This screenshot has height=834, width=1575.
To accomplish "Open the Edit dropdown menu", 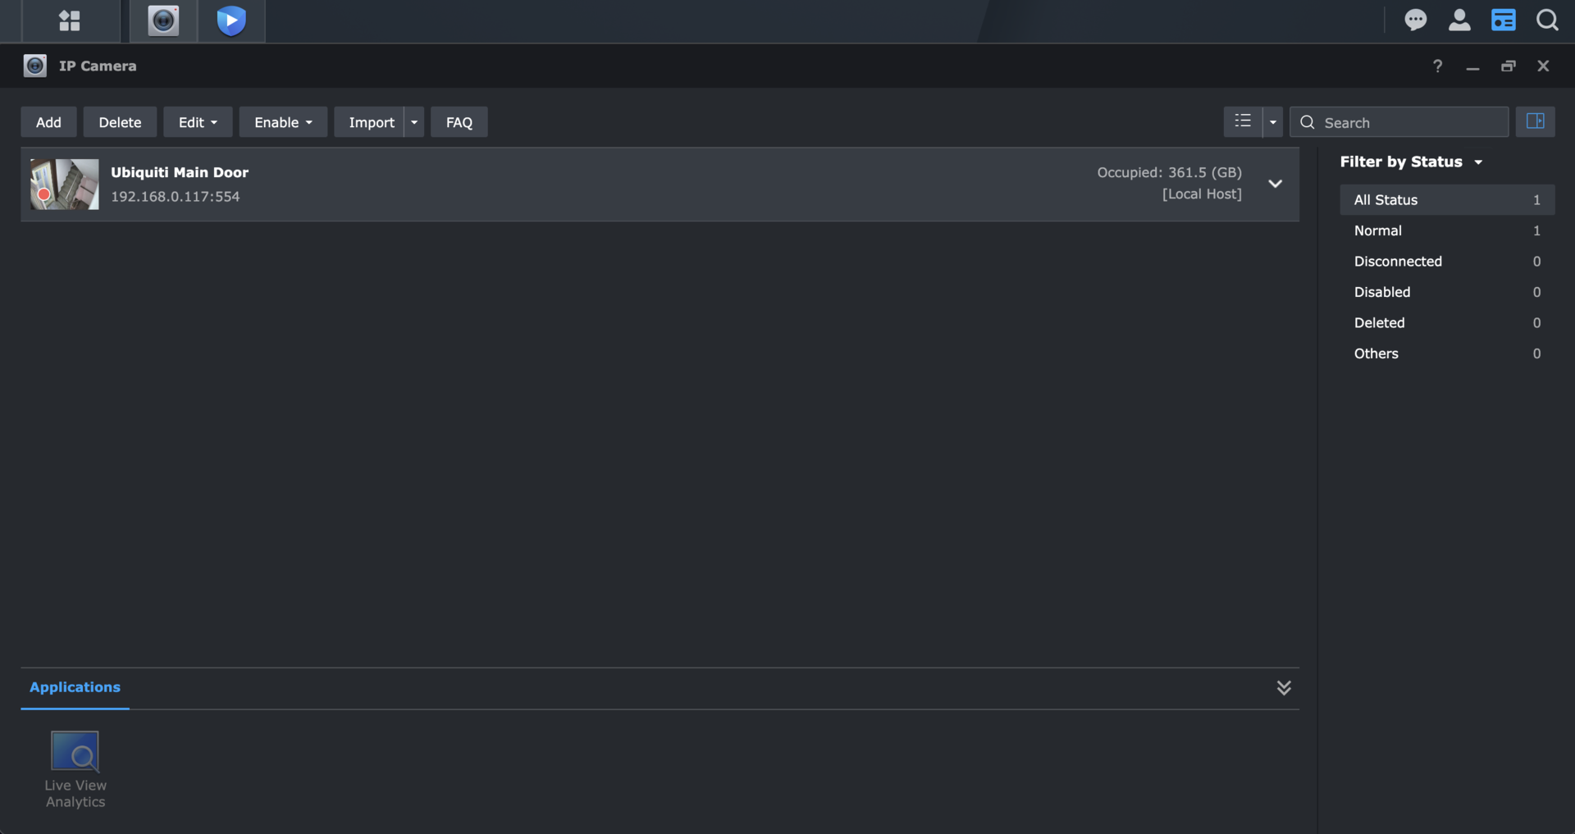I will click(198, 122).
